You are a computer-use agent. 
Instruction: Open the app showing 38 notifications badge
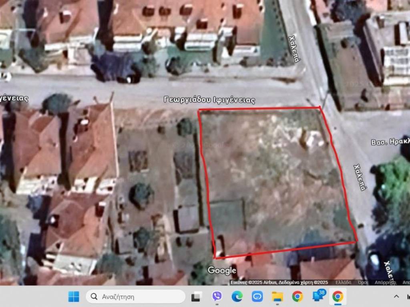pos(318,296)
